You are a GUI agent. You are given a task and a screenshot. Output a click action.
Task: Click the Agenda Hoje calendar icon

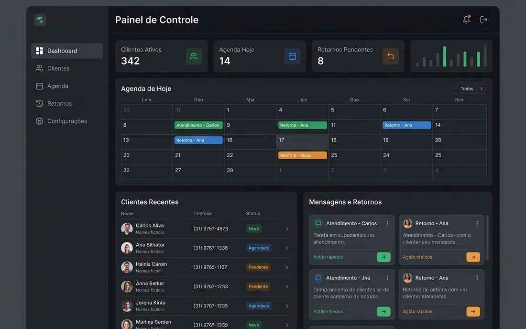tap(292, 56)
